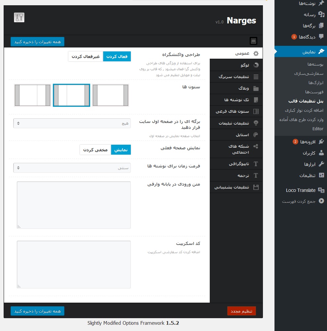
Task: Click the floppy disk icon for تنظیمات پشتیبانی
Action: click(256, 187)
